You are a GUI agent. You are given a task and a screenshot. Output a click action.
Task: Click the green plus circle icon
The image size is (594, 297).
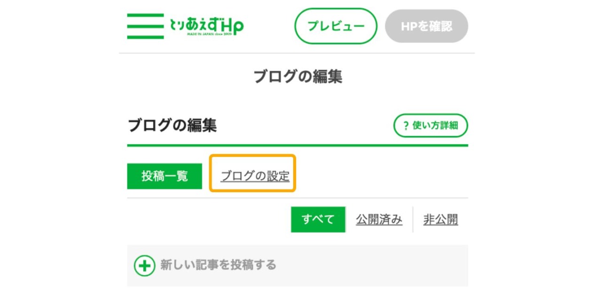pyautogui.click(x=144, y=266)
